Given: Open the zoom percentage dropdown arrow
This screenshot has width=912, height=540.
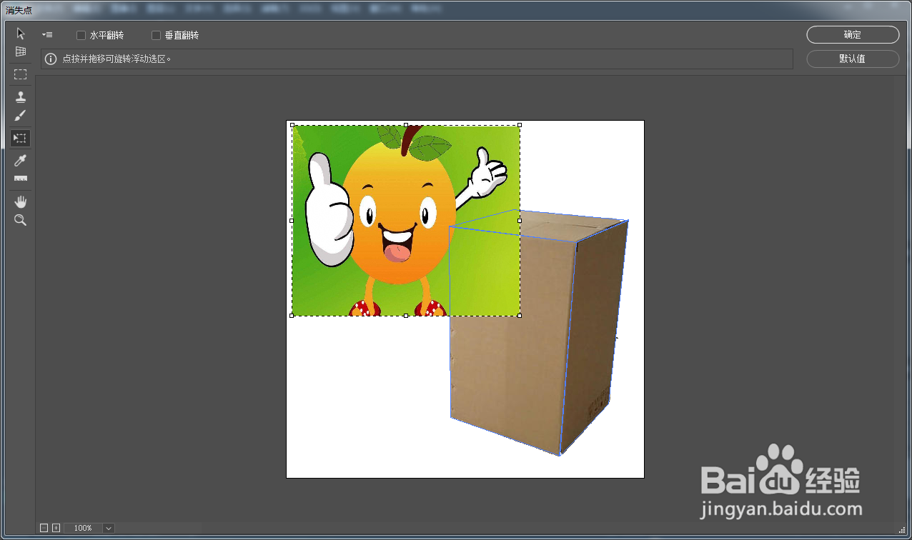Looking at the screenshot, I should click(109, 528).
